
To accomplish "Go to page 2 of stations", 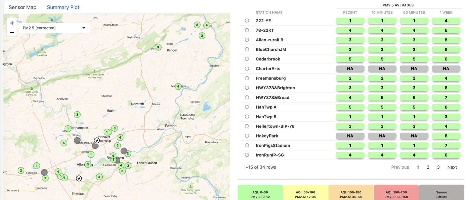I will [428, 167].
